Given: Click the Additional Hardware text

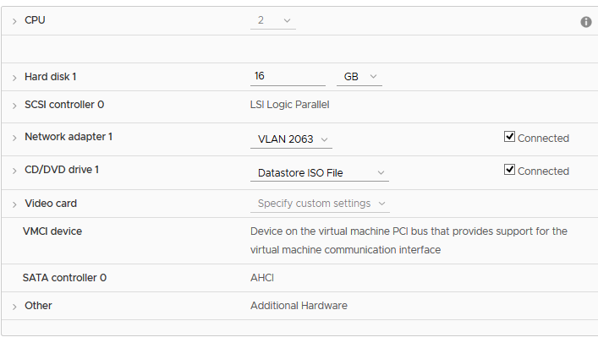Looking at the screenshot, I should pyautogui.click(x=299, y=306).
